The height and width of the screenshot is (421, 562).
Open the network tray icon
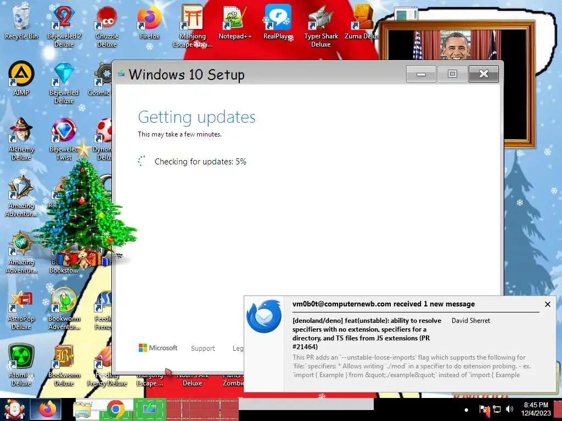497,409
